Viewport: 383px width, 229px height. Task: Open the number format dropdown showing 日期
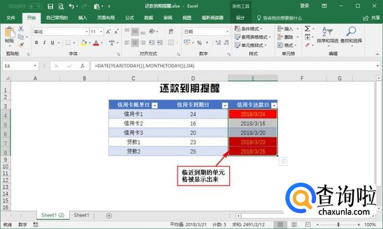227,32
